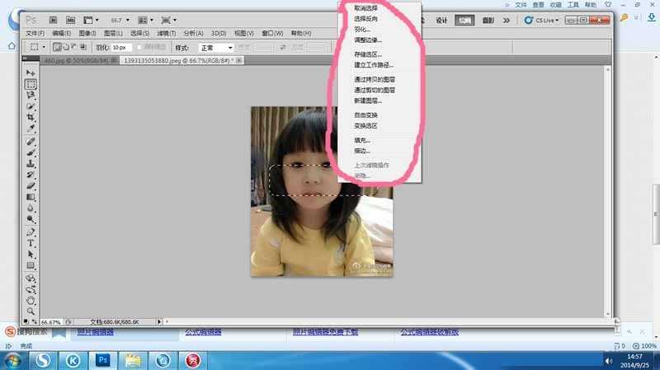This screenshot has width=660, height=370.
Task: Select the Hand tool in the toolbox
Action: tap(31, 301)
